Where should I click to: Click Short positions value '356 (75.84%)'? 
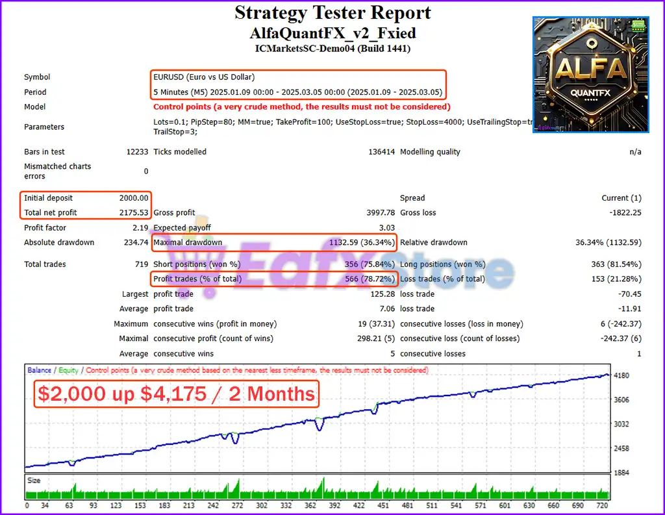point(370,264)
